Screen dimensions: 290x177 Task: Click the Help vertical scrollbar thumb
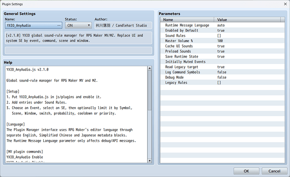point(150,90)
